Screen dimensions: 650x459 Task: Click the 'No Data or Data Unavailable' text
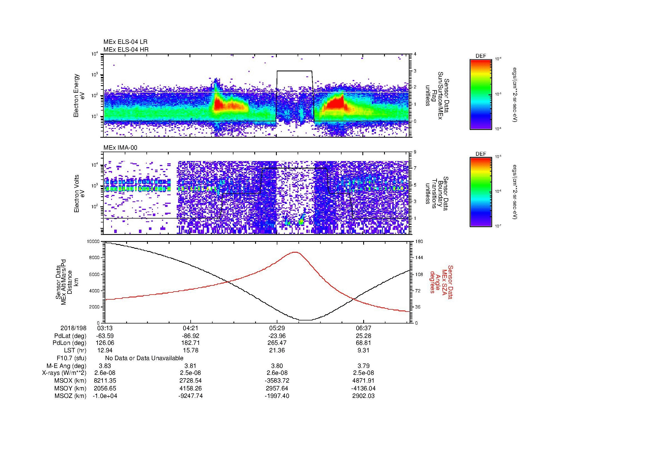144,358
